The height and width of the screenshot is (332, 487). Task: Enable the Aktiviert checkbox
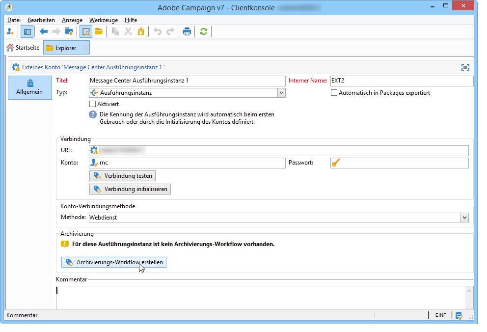click(92, 104)
